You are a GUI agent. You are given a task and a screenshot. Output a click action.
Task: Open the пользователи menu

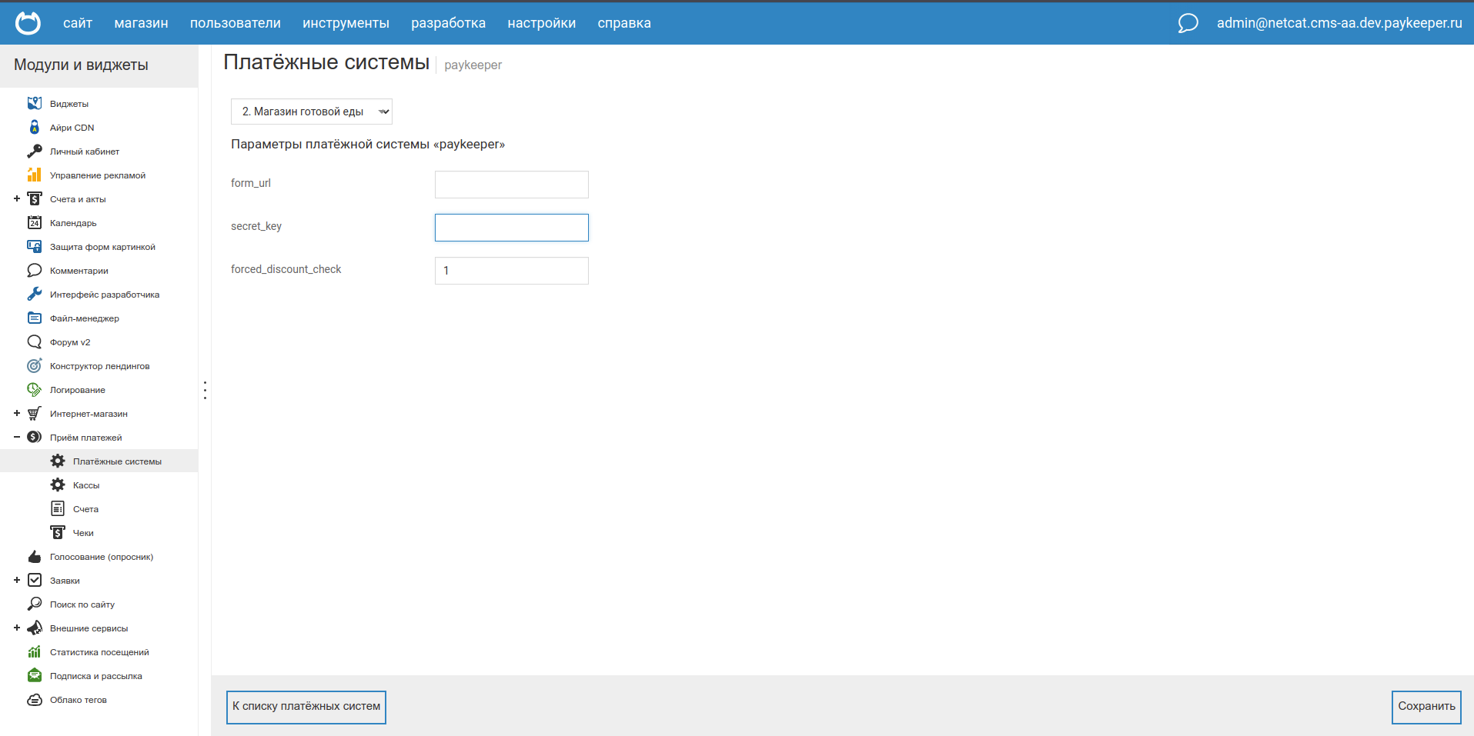click(x=236, y=23)
